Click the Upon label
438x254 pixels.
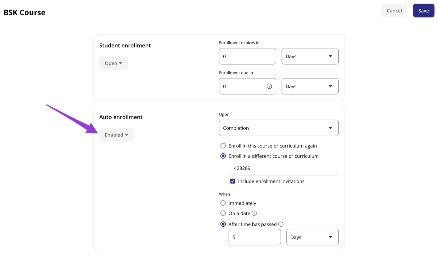[224, 114]
